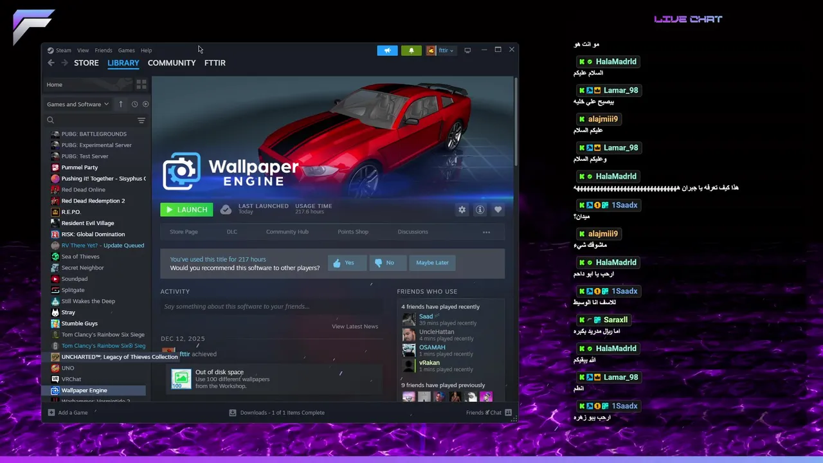Open the Downloads status bar
823x463 pixels.
[x=277, y=413]
